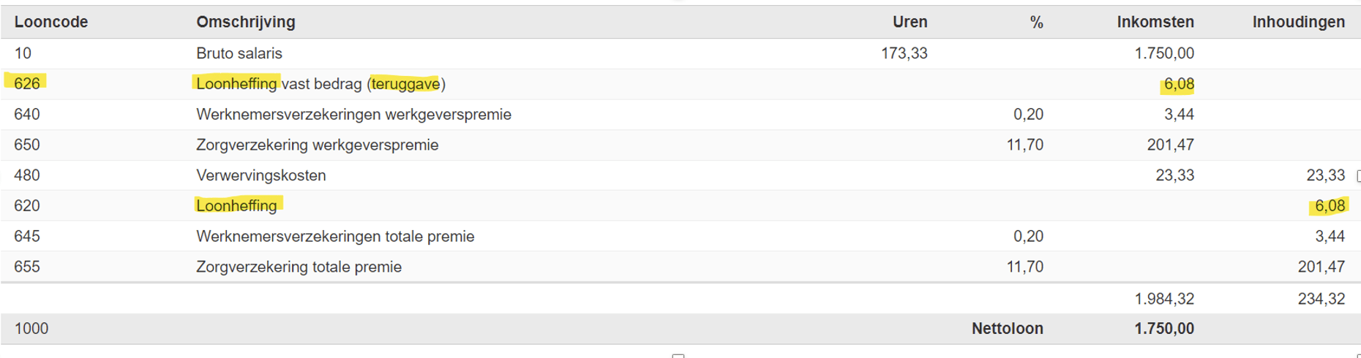The width and height of the screenshot is (1361, 358).
Task: Click the highlighted 6,08 in Inhoudingen
Action: click(1330, 205)
